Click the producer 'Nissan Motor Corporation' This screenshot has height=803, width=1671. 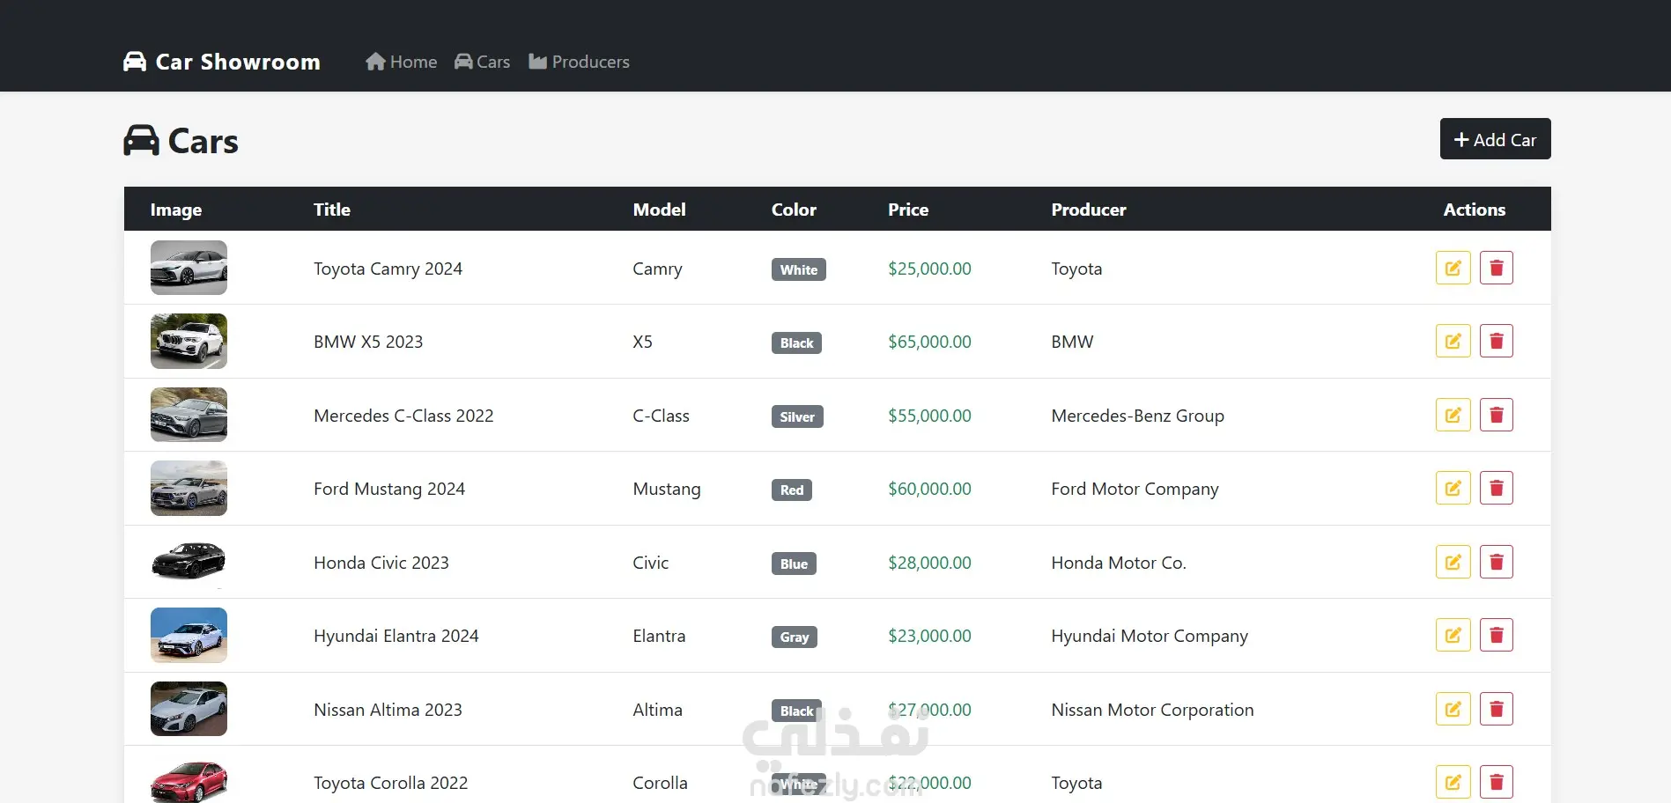click(1152, 710)
